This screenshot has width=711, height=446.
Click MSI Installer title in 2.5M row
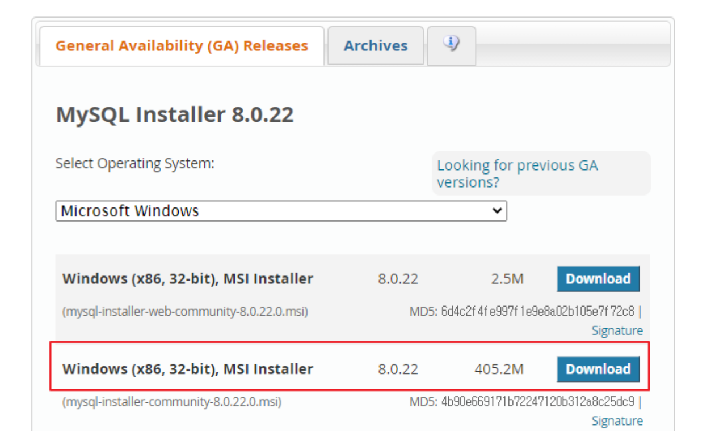(188, 279)
